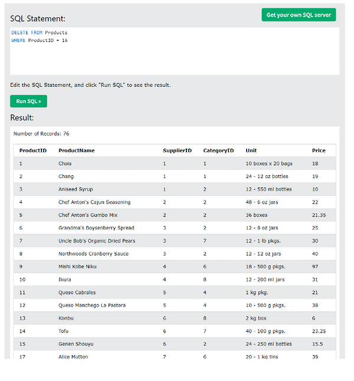Click unit cell 40 - 100 g pkgs.

[265, 331]
